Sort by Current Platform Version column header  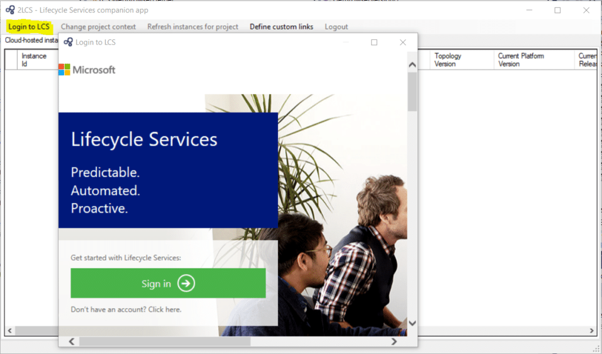521,60
